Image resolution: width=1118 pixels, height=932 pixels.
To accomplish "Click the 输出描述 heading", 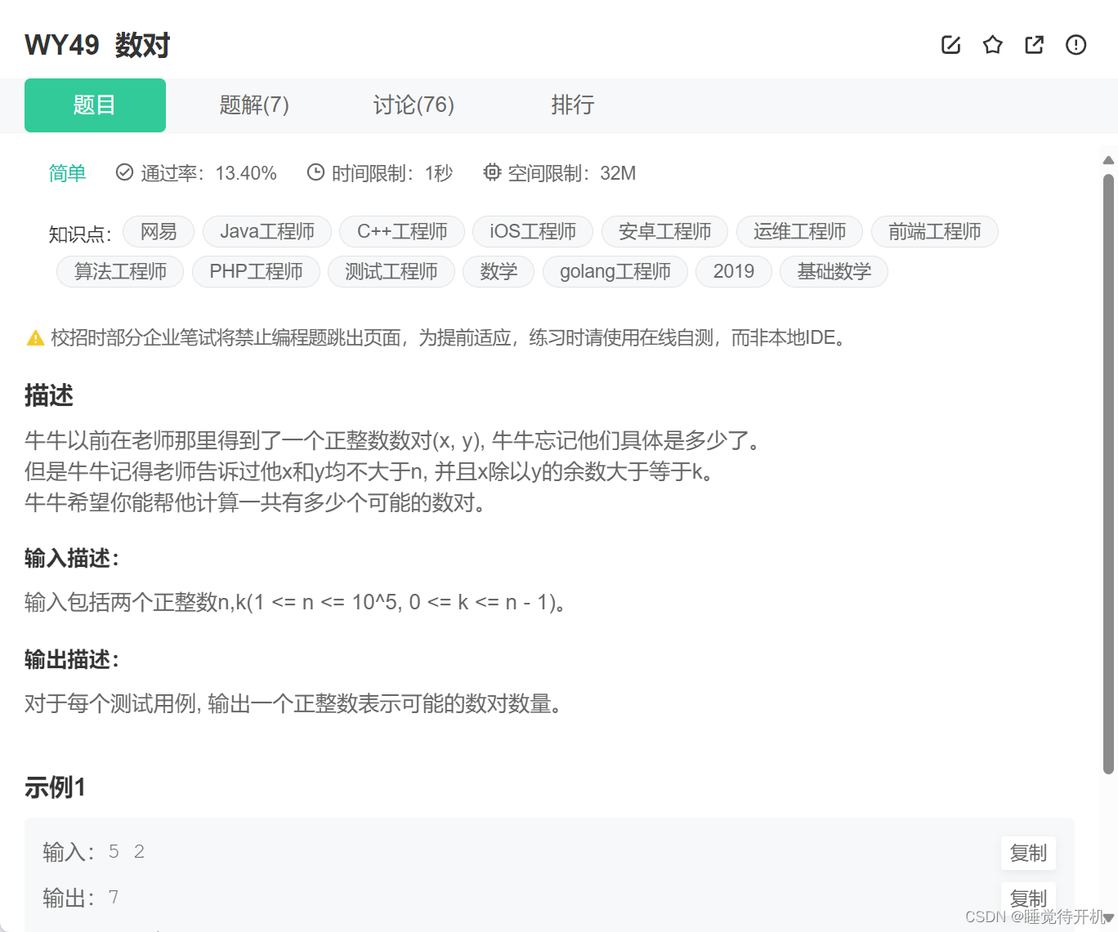I will tap(72, 660).
